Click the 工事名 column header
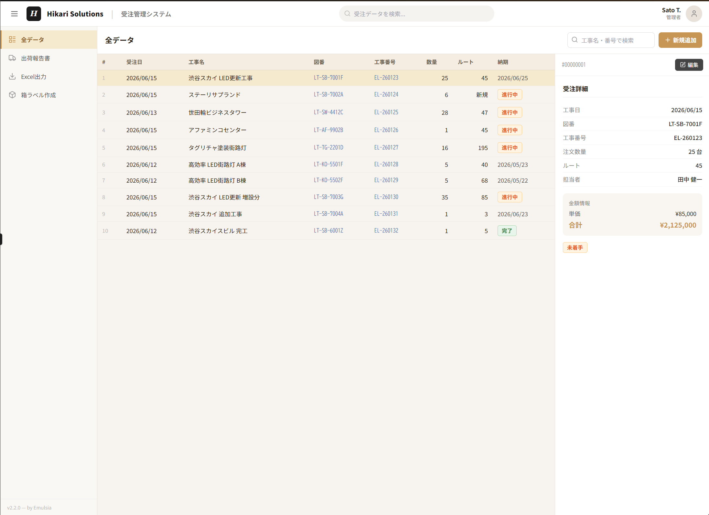This screenshot has width=709, height=515. (196, 62)
